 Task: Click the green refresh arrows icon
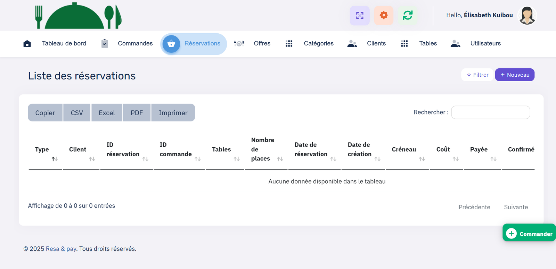[x=408, y=16]
